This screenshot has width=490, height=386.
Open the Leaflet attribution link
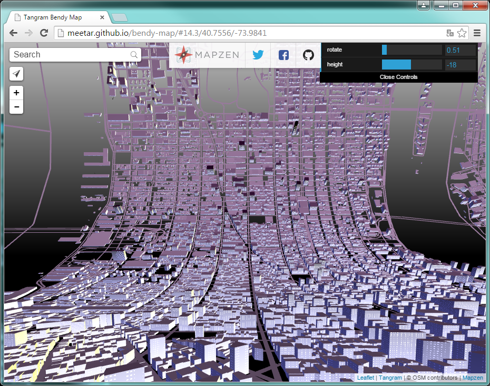pos(366,378)
